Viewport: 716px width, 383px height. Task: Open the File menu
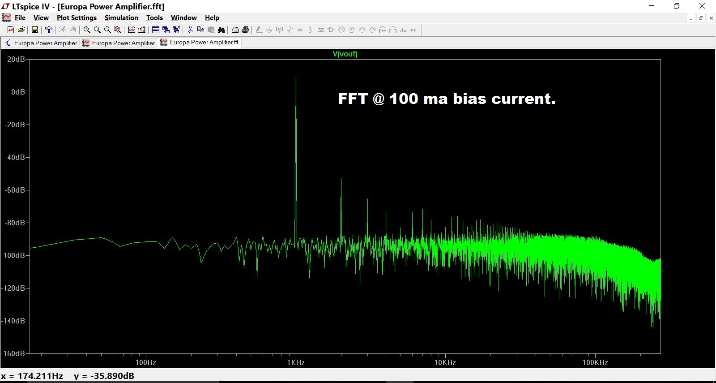tap(20, 18)
